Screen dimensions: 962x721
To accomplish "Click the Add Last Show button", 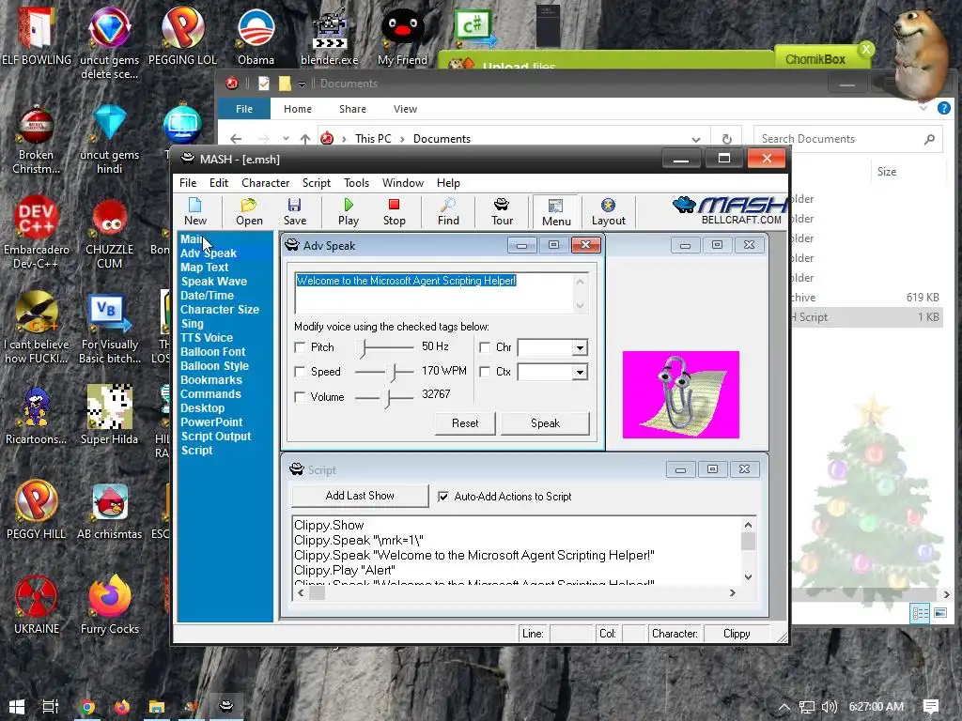I will click(x=360, y=496).
